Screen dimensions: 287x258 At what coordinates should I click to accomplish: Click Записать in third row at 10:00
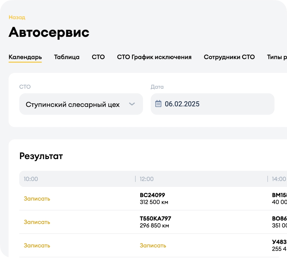37,245
